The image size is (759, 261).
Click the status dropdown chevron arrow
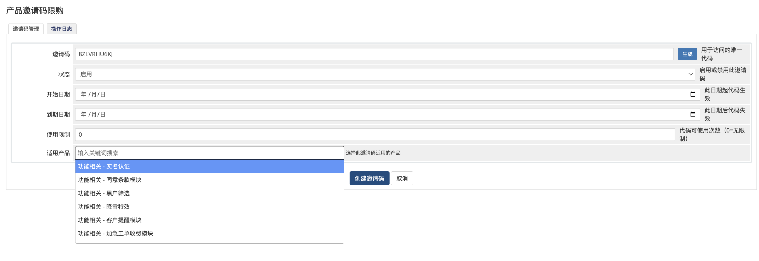pyautogui.click(x=690, y=74)
